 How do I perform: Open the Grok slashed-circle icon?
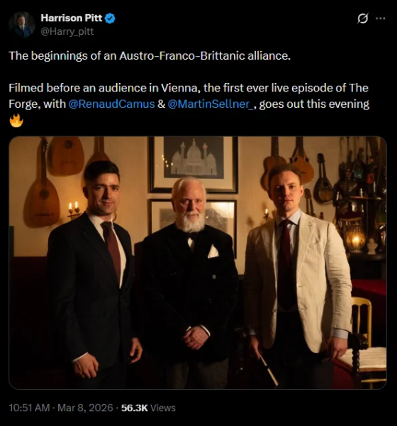pos(362,18)
